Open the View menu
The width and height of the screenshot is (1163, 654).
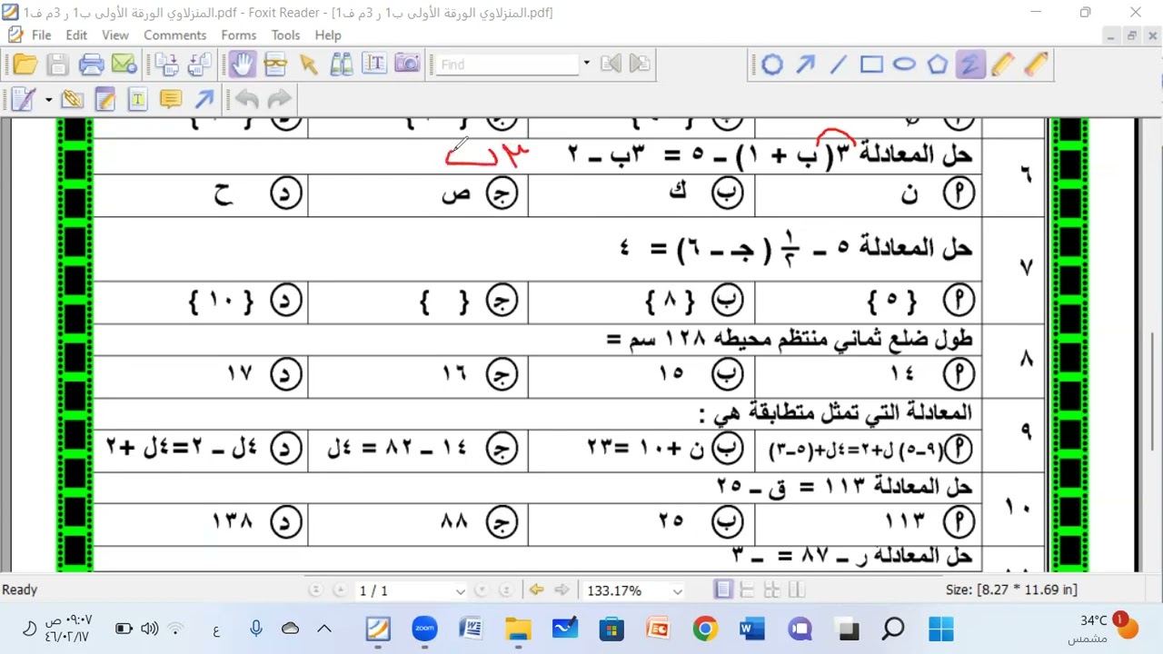click(115, 35)
